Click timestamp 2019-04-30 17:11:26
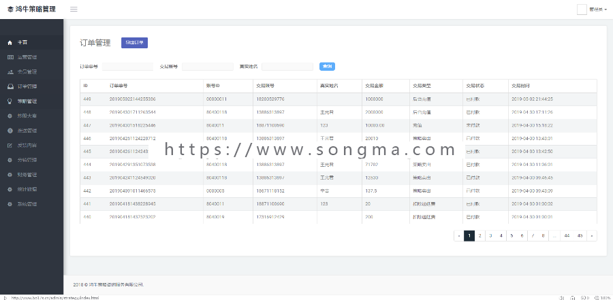The height and width of the screenshot is (300, 613). click(532, 112)
